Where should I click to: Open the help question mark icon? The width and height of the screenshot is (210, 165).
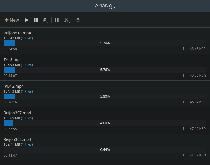click(78, 20)
